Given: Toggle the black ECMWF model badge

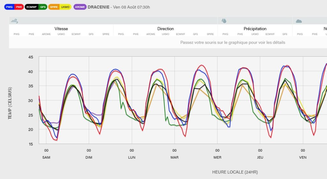Looking at the screenshot, I should 31,7.
